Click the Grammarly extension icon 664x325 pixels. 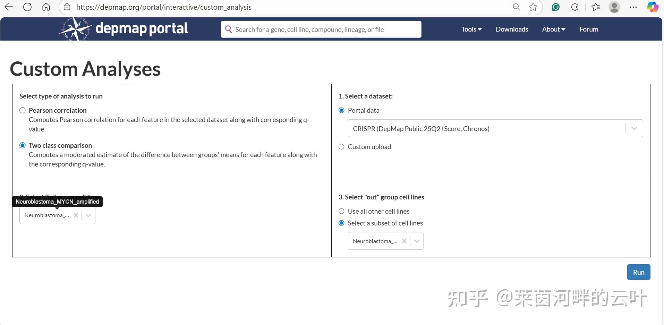click(x=555, y=7)
